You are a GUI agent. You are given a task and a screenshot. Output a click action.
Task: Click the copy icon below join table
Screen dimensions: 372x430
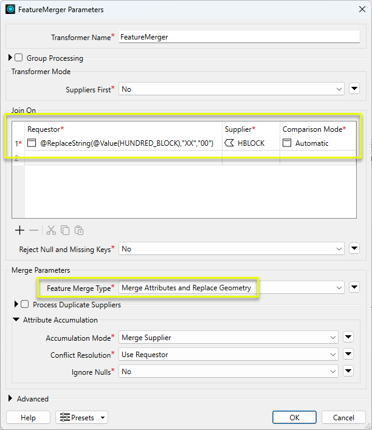click(65, 230)
